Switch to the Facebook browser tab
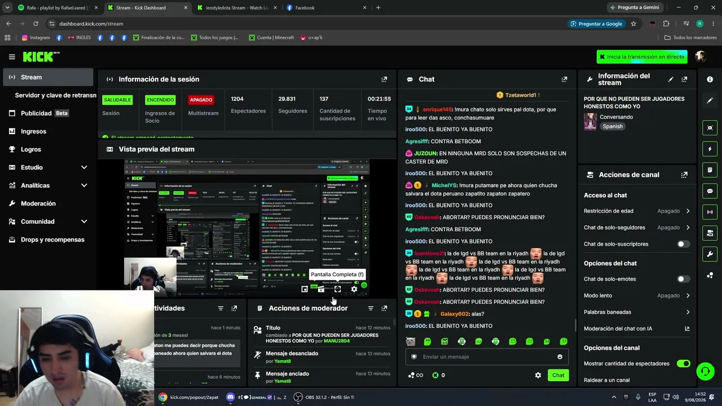 [327, 8]
